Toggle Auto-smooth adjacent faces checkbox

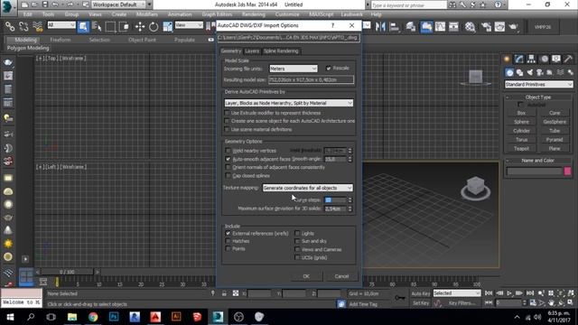coord(228,159)
